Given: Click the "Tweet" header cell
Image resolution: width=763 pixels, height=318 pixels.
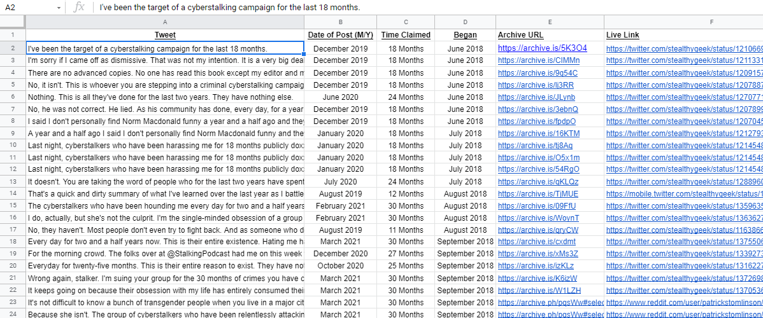Looking at the screenshot, I should pos(165,35).
